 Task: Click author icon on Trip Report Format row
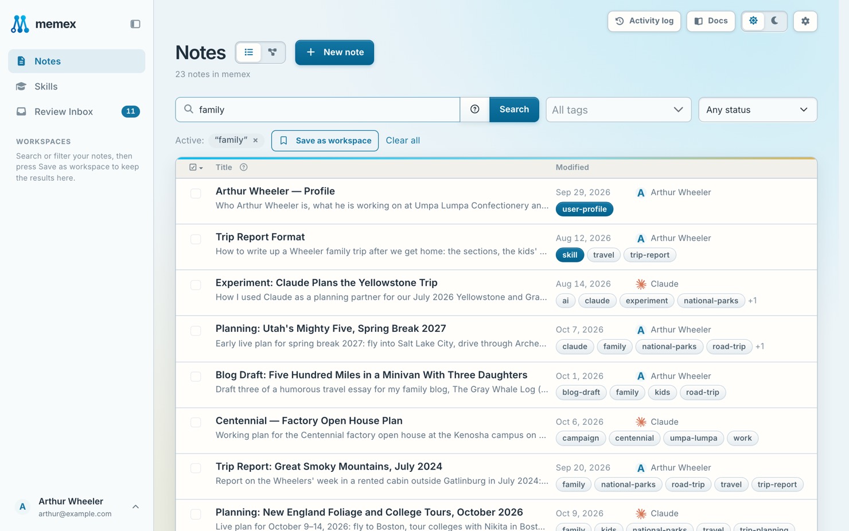tap(641, 238)
